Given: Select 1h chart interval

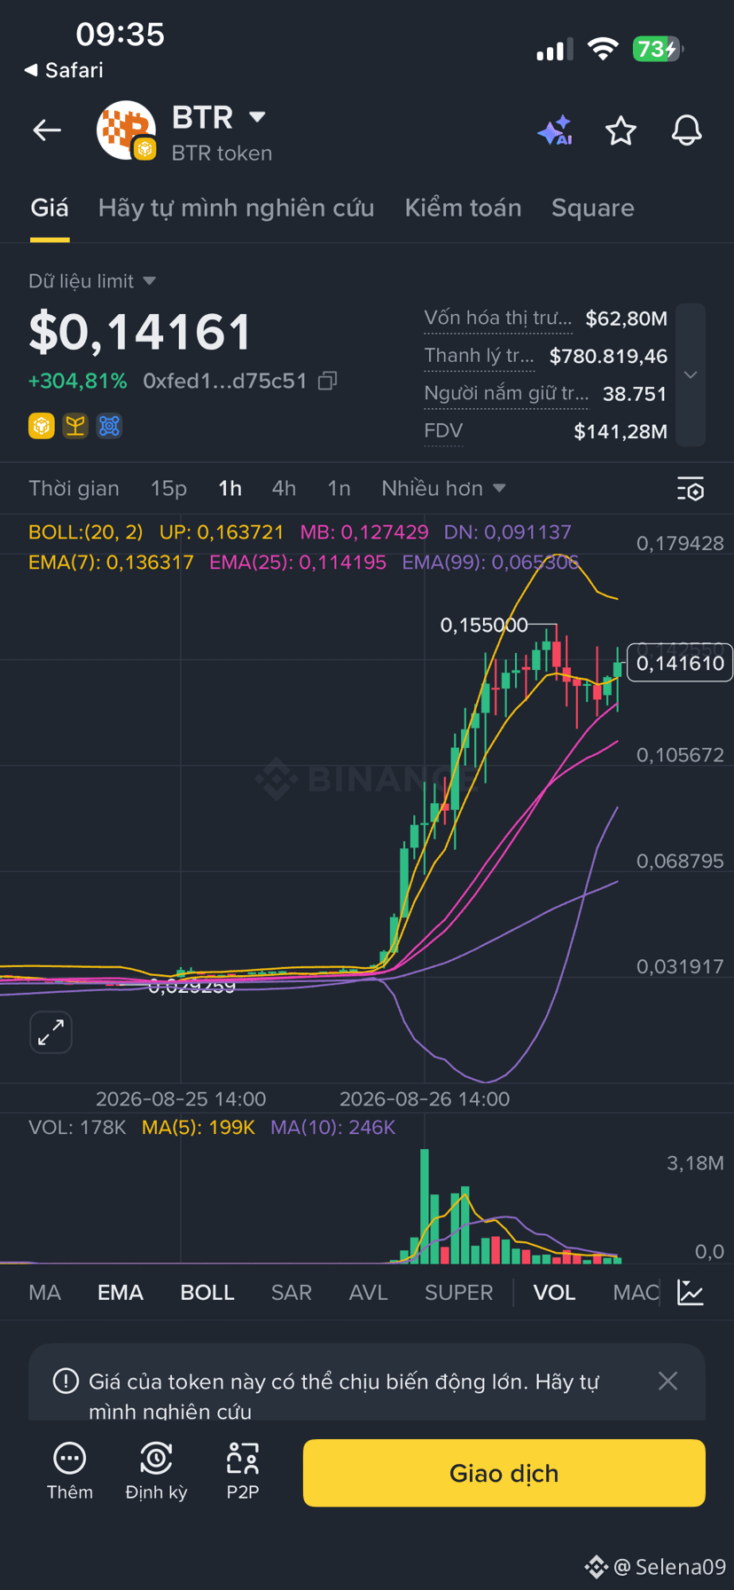Looking at the screenshot, I should (230, 488).
